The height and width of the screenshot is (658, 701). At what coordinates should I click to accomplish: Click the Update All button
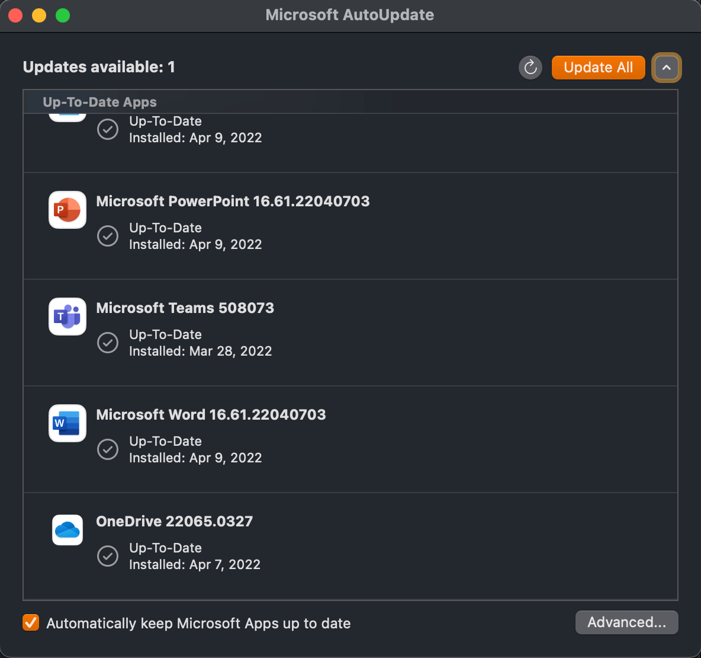pyautogui.click(x=598, y=68)
